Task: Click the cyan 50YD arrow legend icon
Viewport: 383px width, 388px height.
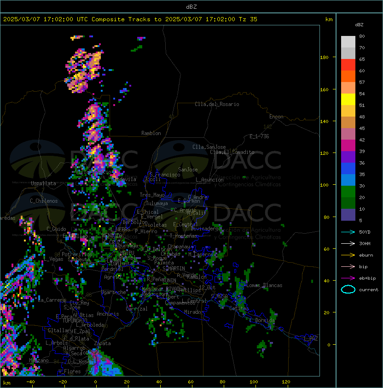Action: [348, 232]
